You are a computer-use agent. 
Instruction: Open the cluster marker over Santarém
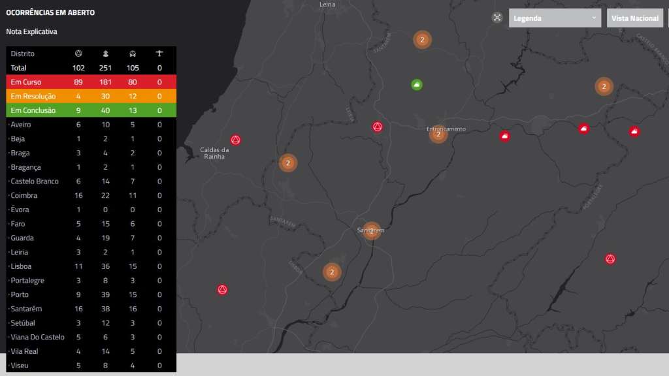tap(372, 230)
